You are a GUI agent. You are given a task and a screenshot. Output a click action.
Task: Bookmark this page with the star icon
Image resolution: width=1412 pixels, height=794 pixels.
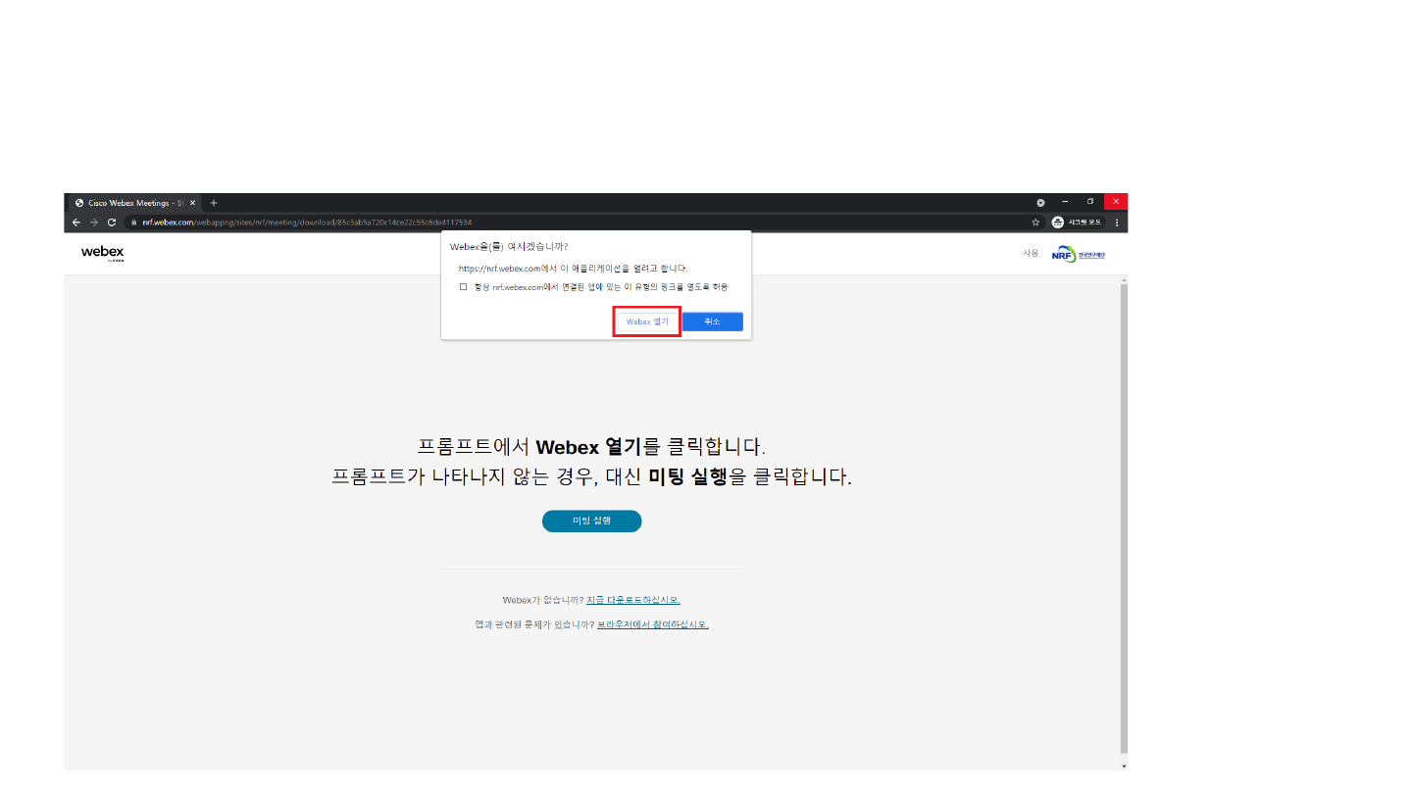1035,223
